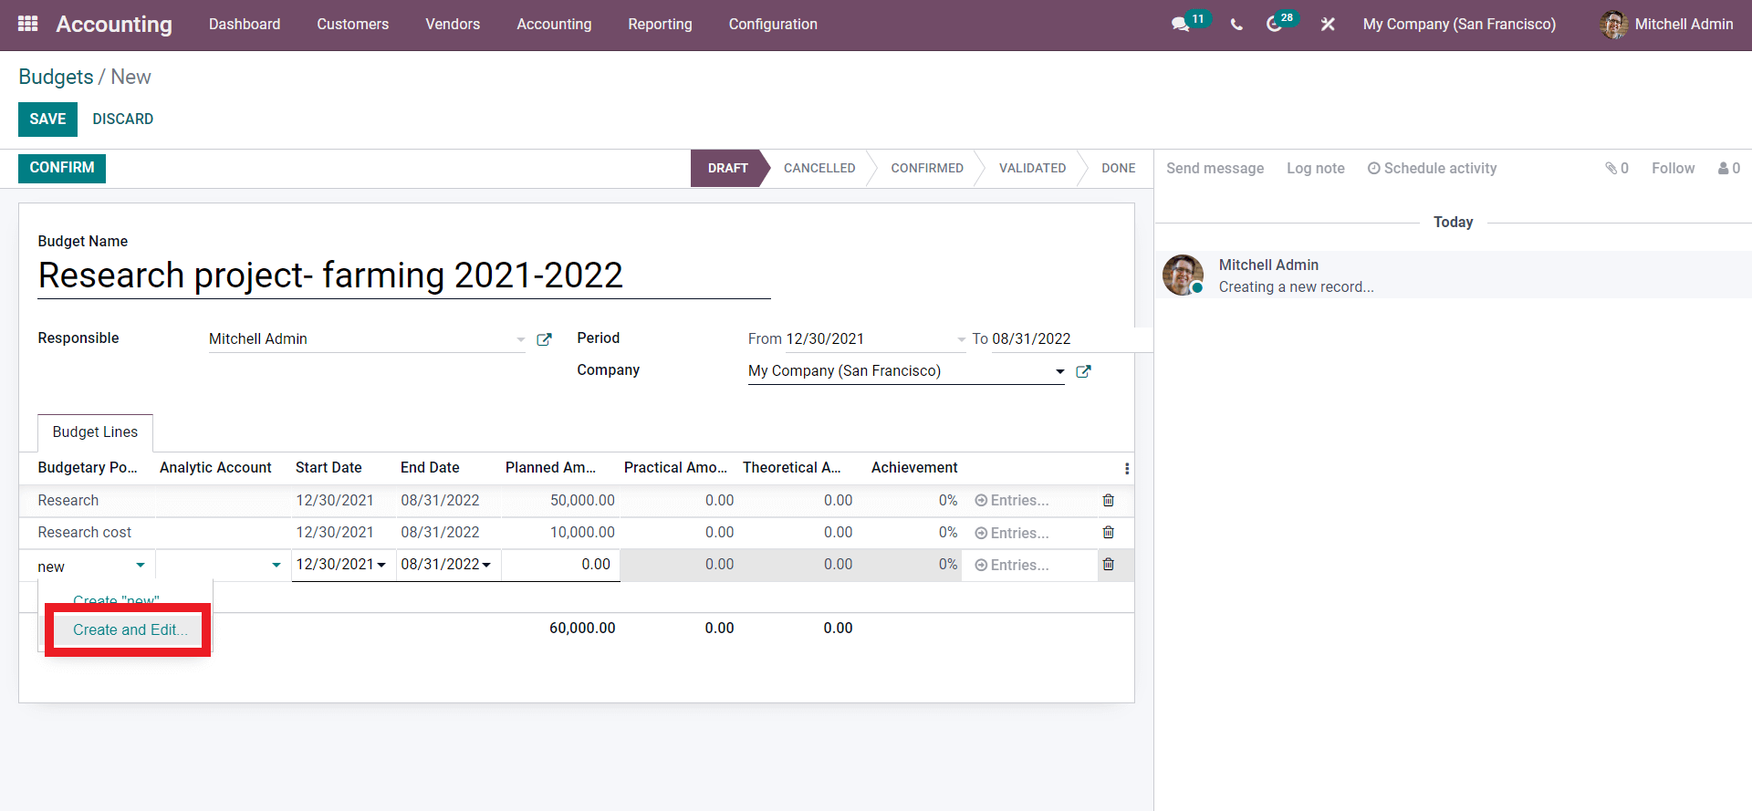Delete the new budget line row

(1108, 564)
